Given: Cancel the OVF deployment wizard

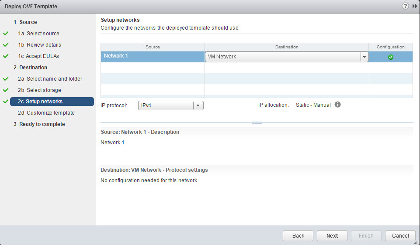Looking at the screenshot, I should (400, 235).
